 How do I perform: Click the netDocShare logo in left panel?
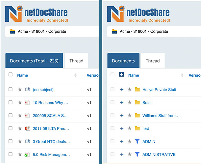coord(37,14)
